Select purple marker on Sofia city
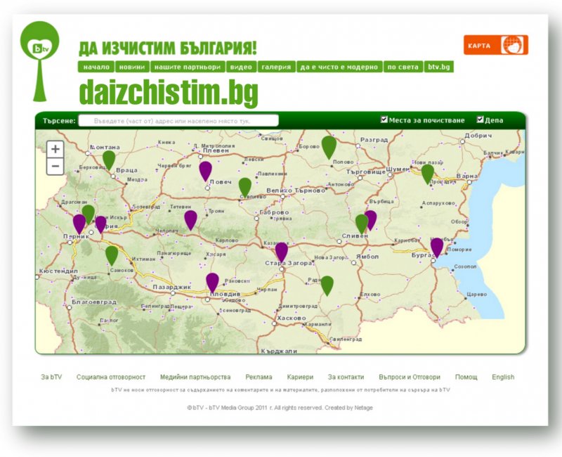 [100, 224]
